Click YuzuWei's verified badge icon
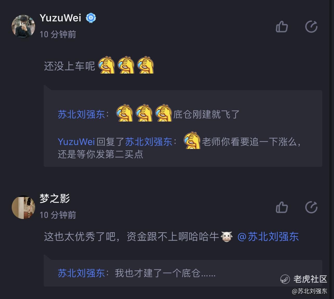 coord(91,18)
